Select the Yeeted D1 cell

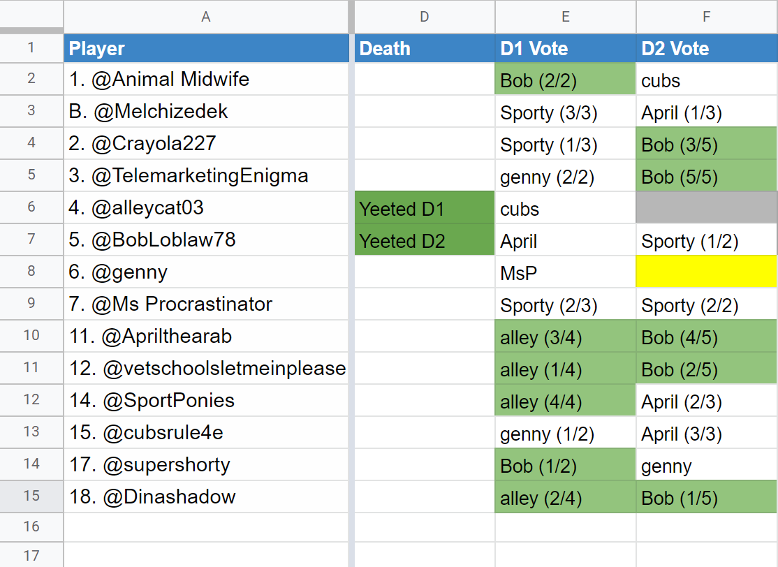pyautogui.click(x=424, y=208)
